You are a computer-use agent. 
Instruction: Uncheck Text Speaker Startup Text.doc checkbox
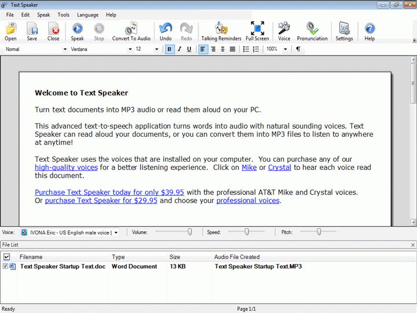[x=6, y=267]
